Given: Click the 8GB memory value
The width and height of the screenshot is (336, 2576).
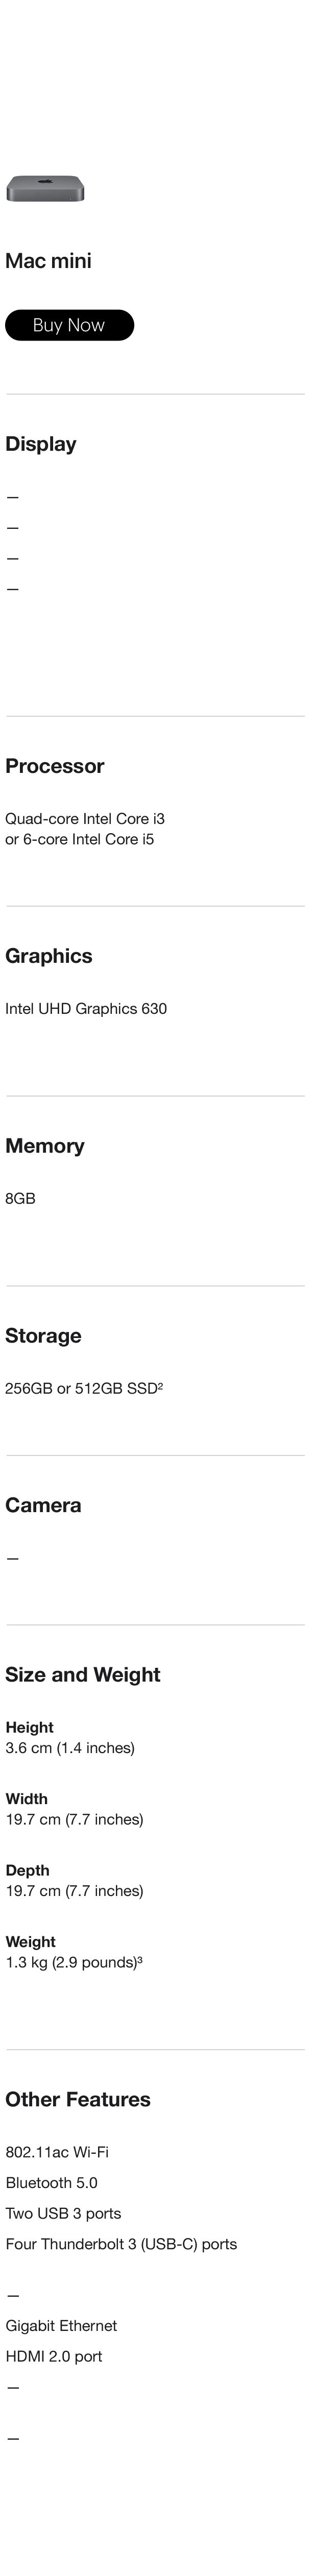Looking at the screenshot, I should pyautogui.click(x=20, y=1198).
